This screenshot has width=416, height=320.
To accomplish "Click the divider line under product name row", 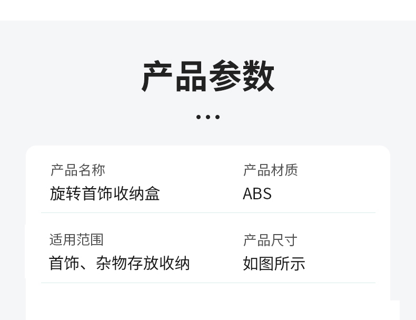I will tap(209, 212).
